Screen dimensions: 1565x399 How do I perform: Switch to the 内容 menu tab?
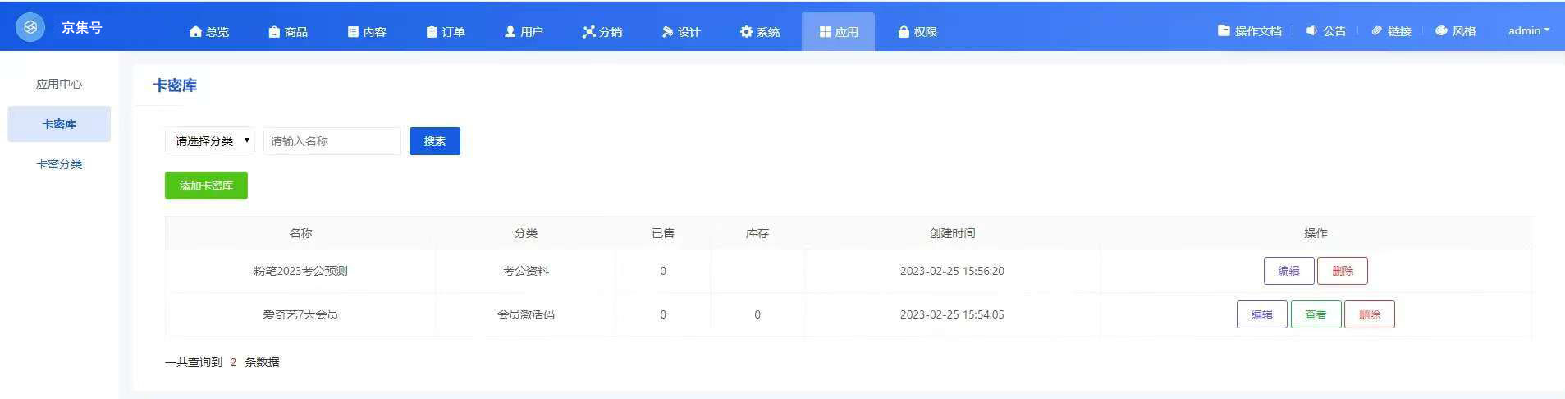[x=366, y=32]
